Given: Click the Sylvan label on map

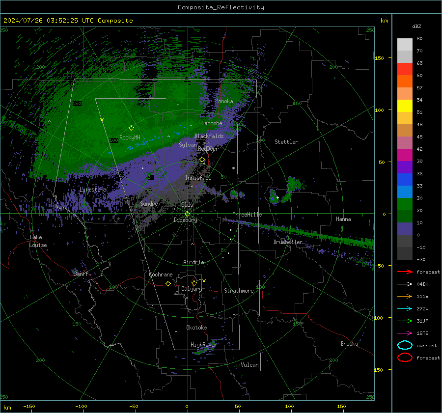Looking at the screenshot, I should 188,145.
